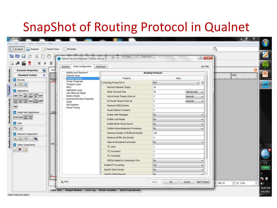Image resolution: width=277 pixels, height=208 pixels.
Task: Open Routing Protocol IPv4 BCP dropdown
Action: tap(176, 83)
